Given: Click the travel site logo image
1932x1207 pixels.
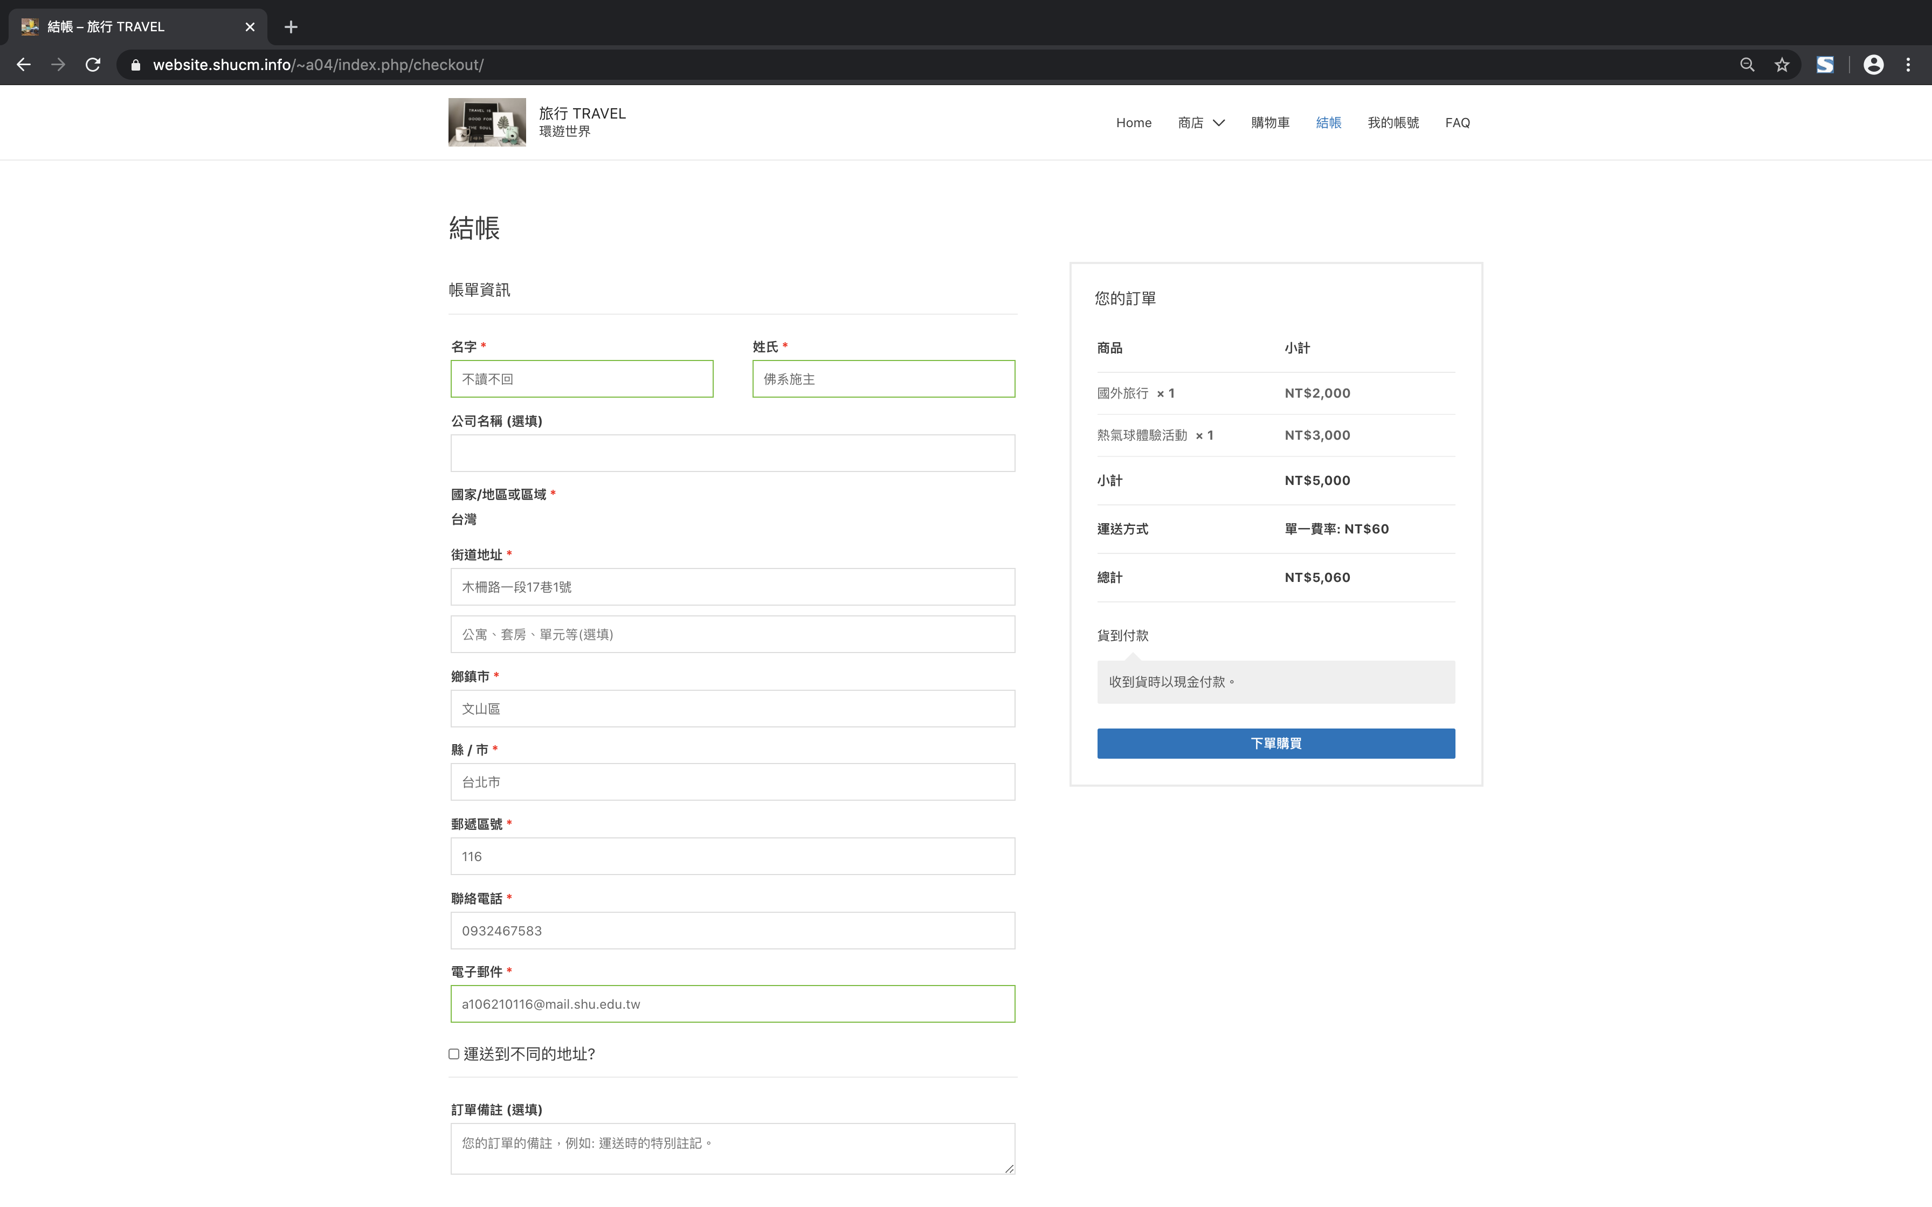Looking at the screenshot, I should (x=487, y=122).
